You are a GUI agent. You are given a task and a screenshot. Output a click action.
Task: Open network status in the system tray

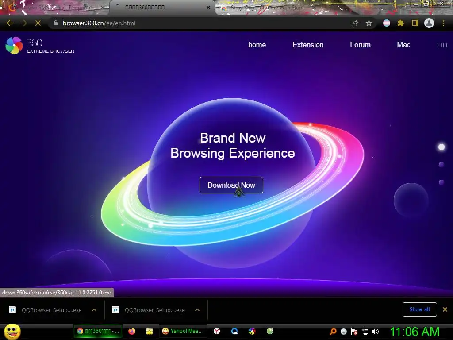pyautogui.click(x=365, y=332)
